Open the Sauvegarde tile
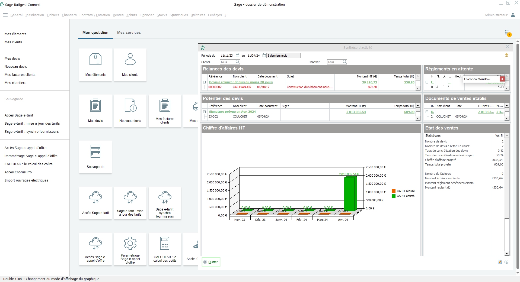 tap(95, 157)
